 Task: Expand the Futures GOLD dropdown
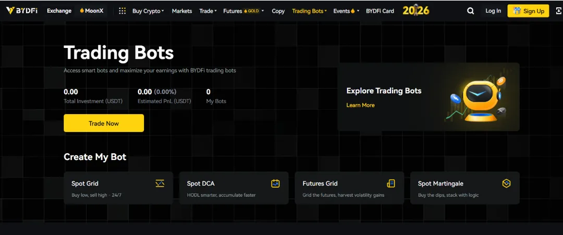click(243, 11)
